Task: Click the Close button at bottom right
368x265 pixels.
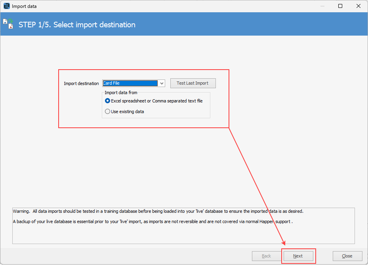Action: pos(347,256)
